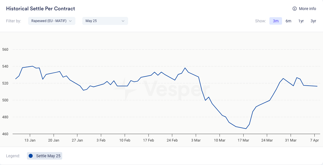Click the chevron on the May 25 selector

coord(123,21)
